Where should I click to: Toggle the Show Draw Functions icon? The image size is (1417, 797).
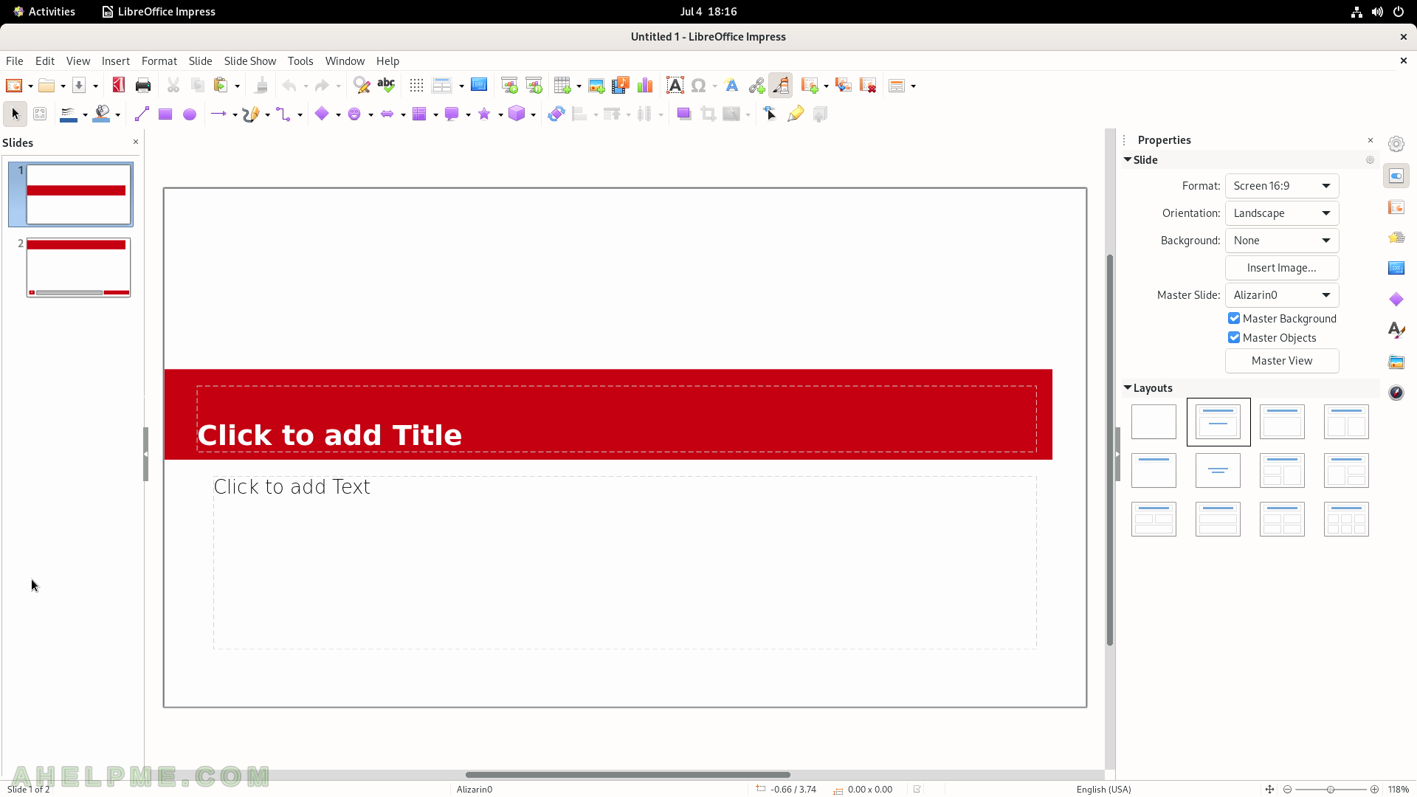click(780, 86)
